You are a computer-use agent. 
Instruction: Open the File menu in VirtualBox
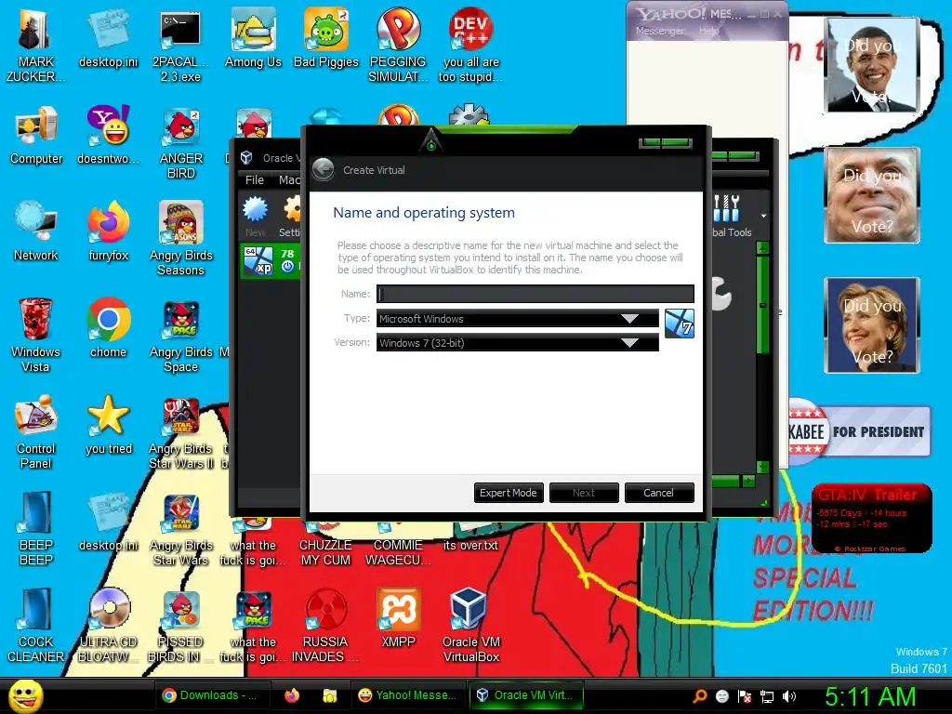(255, 179)
